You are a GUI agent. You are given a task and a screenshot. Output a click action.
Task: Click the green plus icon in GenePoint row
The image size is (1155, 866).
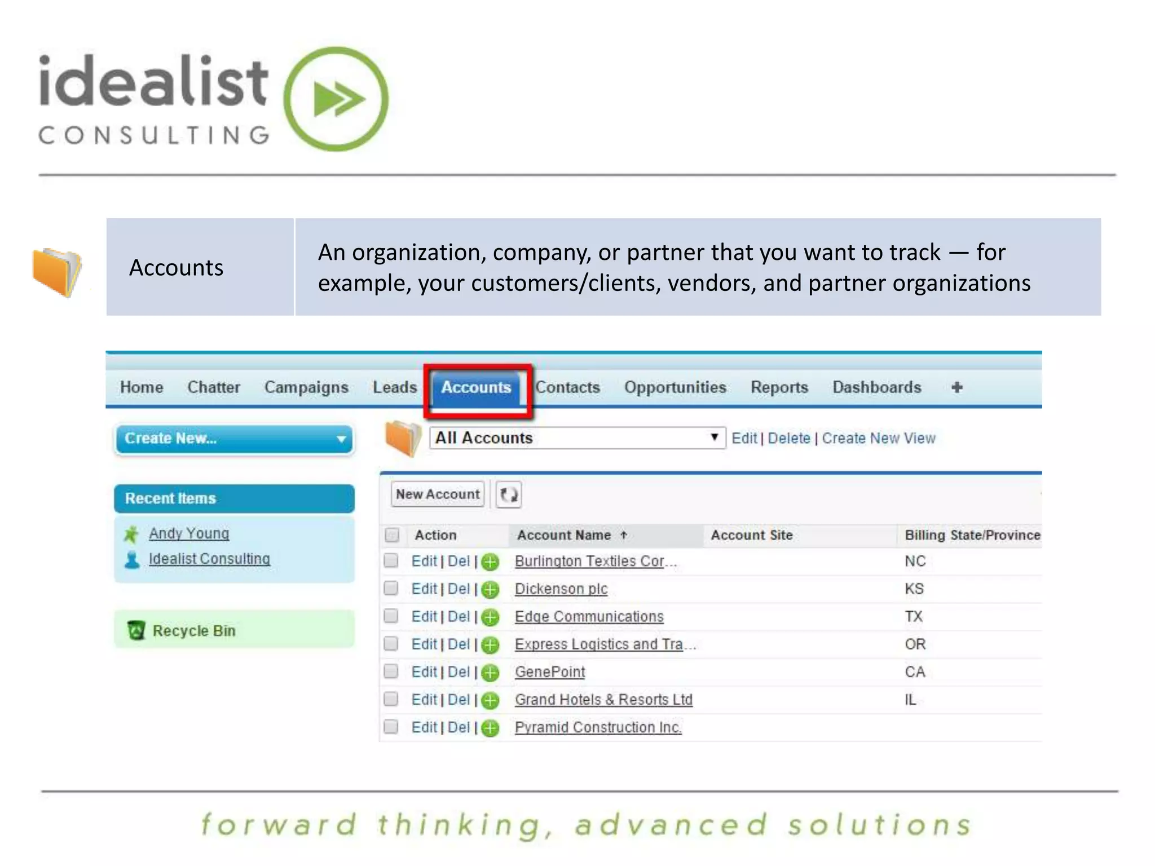490,673
